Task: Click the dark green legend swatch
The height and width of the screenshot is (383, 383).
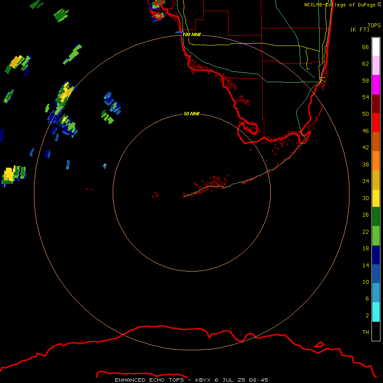Action: point(376,217)
